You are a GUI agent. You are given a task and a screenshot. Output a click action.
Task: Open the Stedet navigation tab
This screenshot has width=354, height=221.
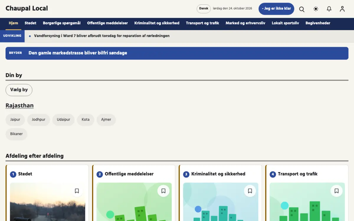point(30,23)
